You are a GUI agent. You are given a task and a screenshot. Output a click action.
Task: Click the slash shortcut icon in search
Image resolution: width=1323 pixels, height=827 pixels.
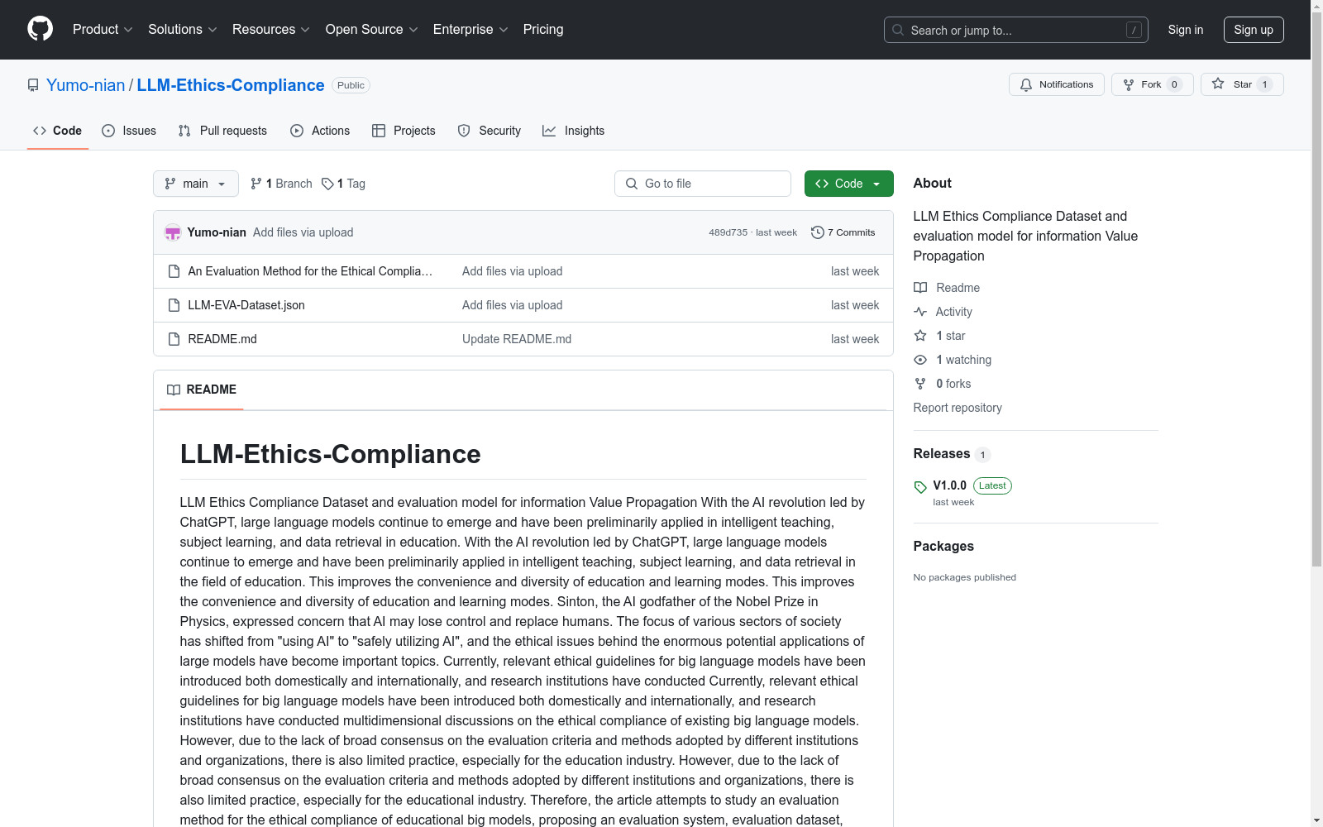coord(1134,30)
